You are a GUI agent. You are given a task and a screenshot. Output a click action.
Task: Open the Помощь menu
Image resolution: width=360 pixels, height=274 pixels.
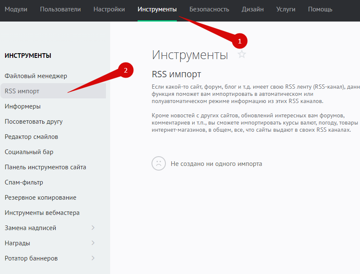coord(320,9)
